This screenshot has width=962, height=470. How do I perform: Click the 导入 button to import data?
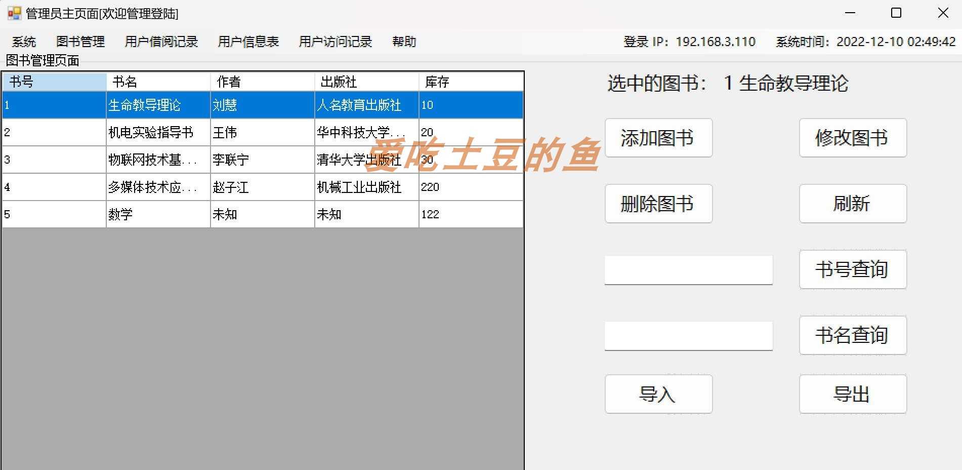coord(658,394)
